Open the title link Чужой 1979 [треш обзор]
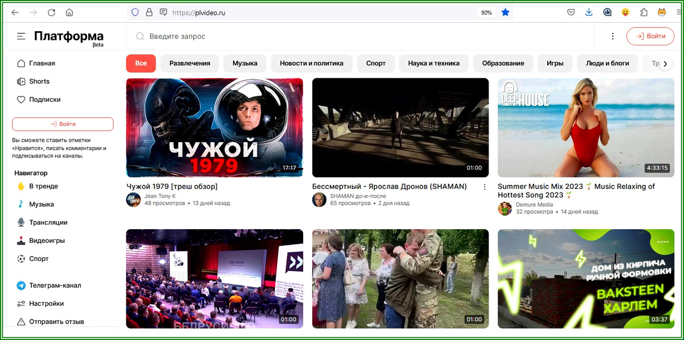Screen dimensions: 684x340 tap(172, 186)
